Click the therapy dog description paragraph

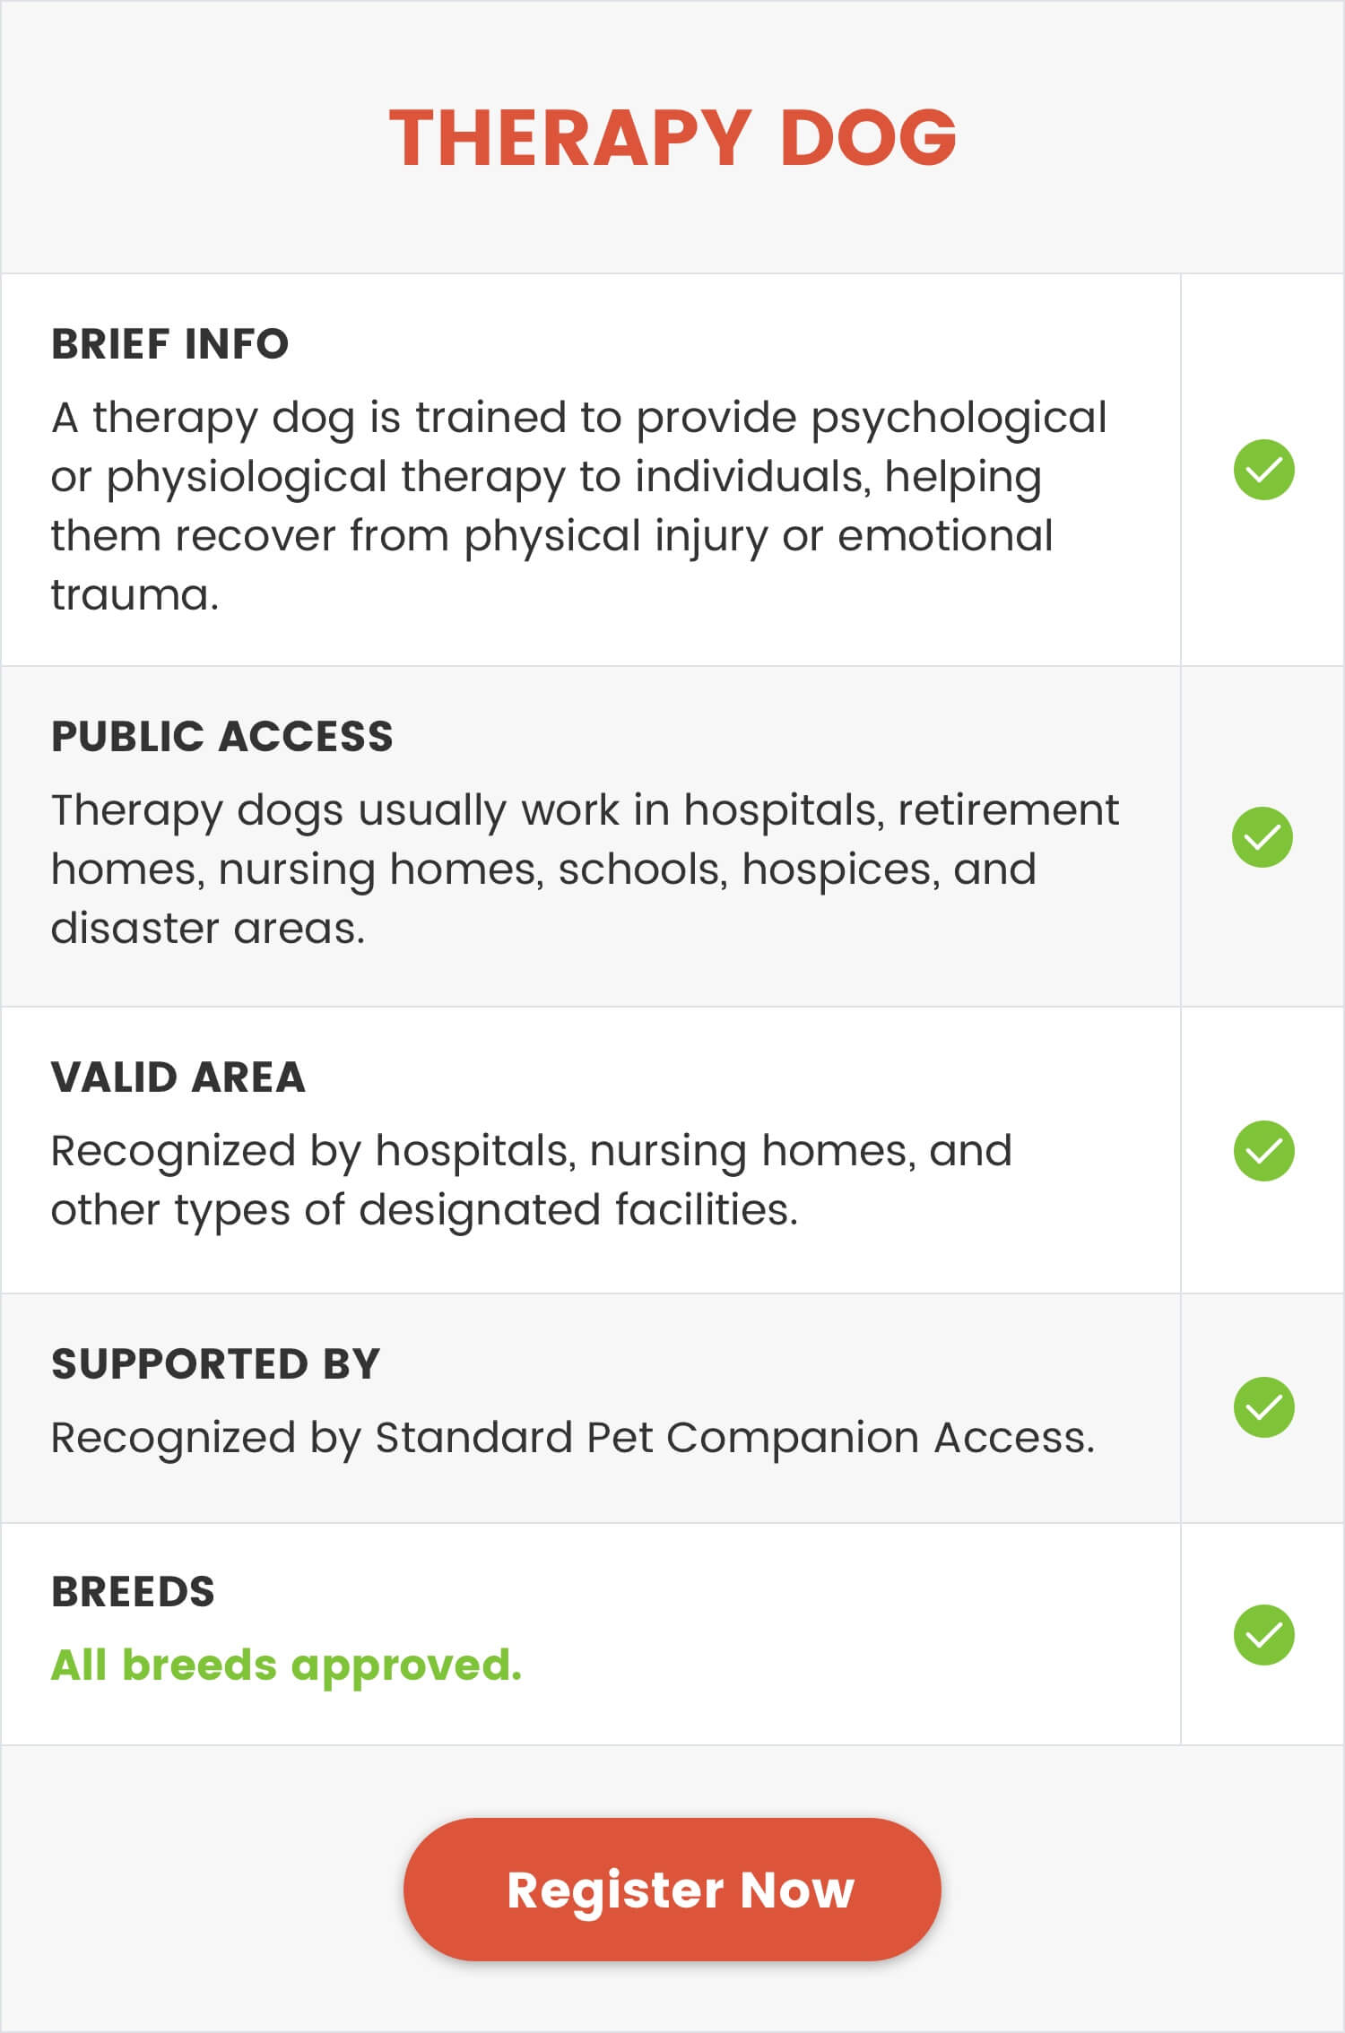[579, 506]
